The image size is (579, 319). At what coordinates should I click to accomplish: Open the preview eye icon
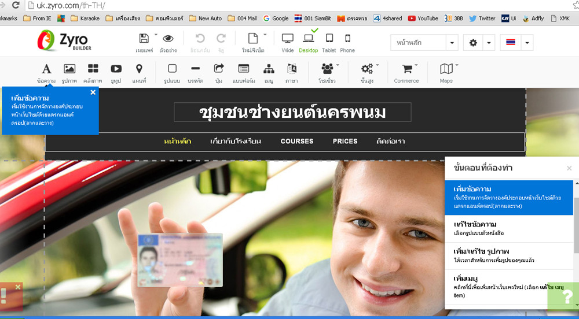(x=168, y=38)
